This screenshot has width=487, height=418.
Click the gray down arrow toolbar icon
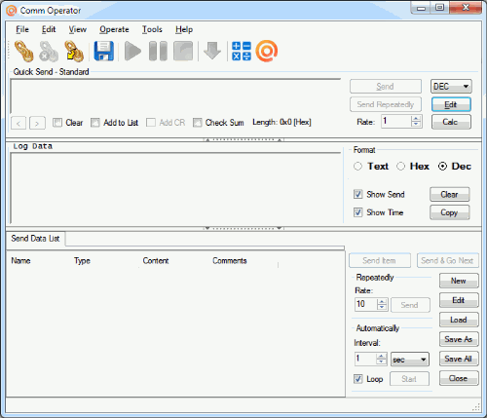(212, 51)
